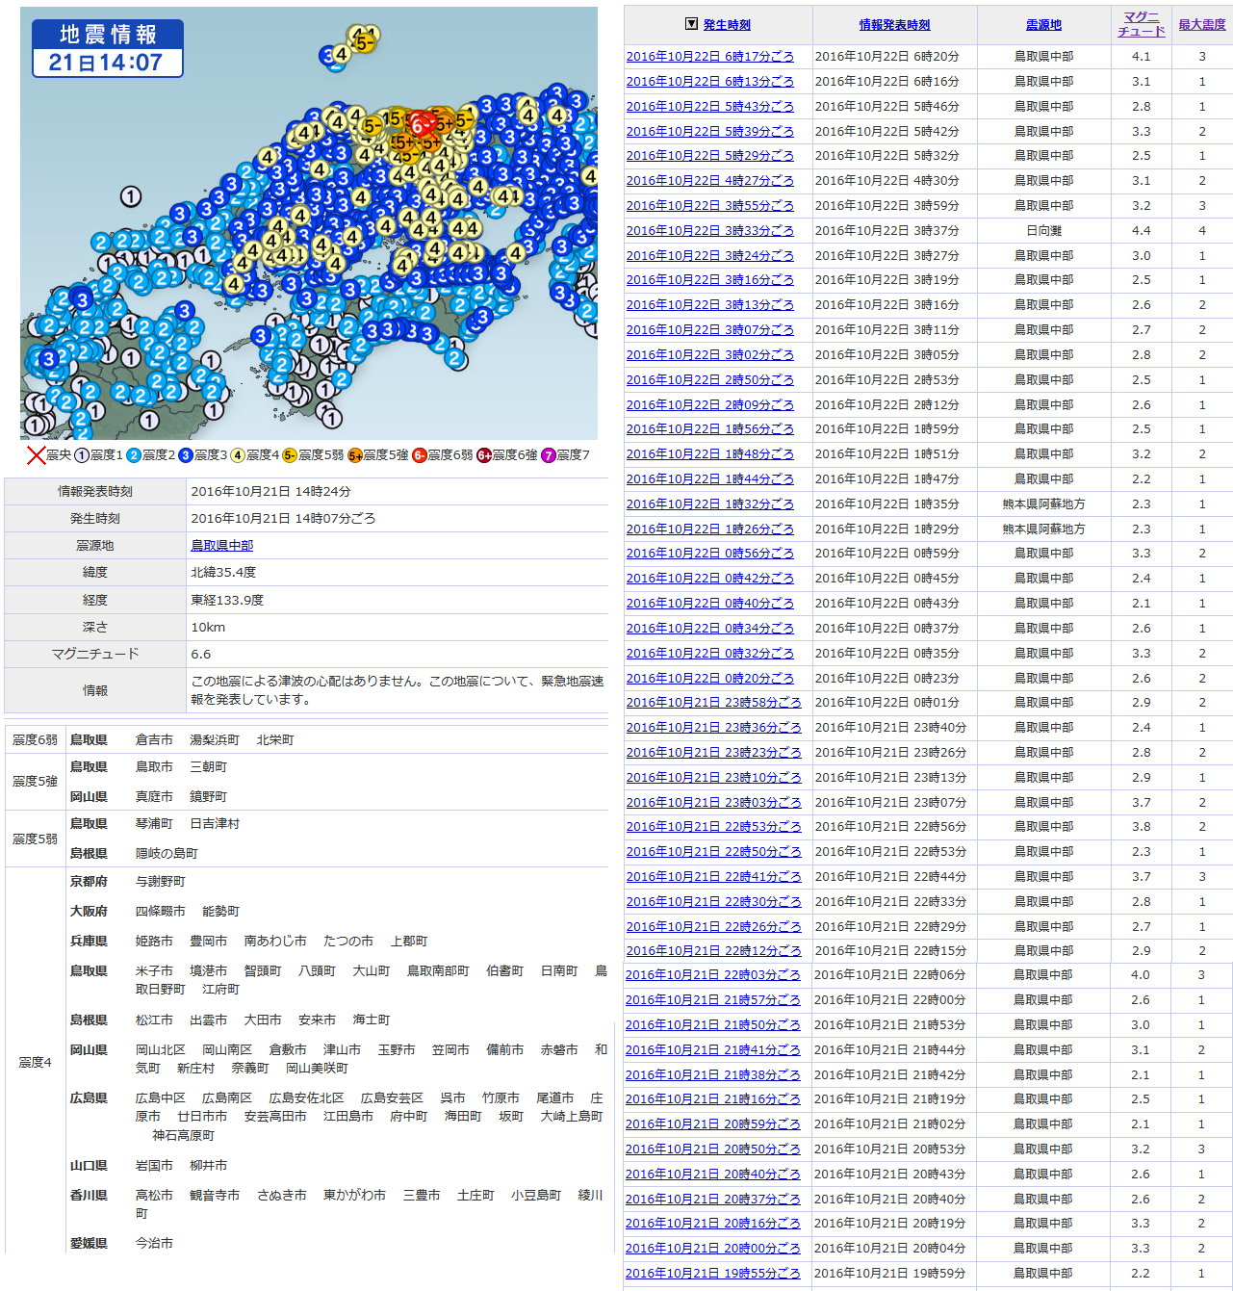Open the 2016年10月21日 23時03分ごろ earthquake entry
Image resolution: width=1233 pixels, height=1291 pixels.
(x=713, y=803)
